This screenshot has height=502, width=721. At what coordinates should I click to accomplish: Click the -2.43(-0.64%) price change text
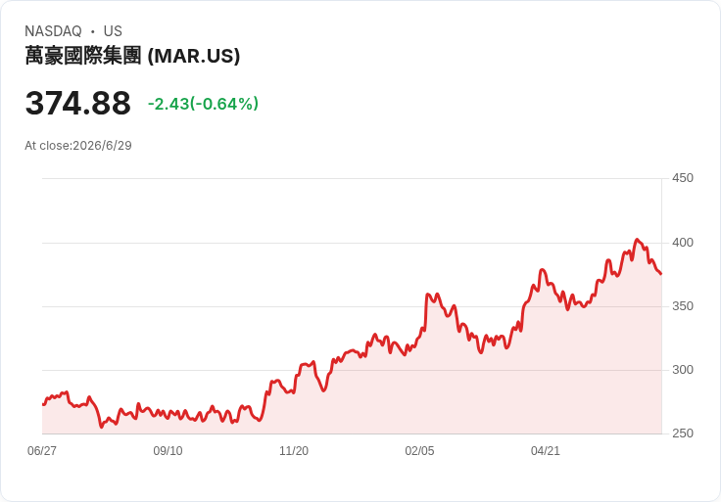[x=203, y=104]
